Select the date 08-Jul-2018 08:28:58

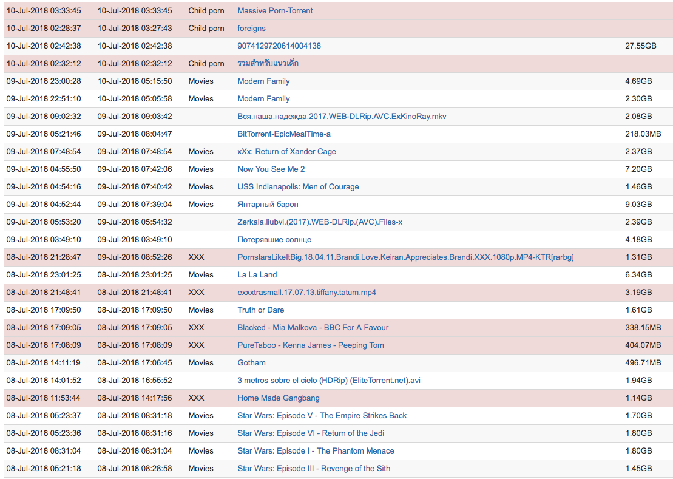point(135,468)
